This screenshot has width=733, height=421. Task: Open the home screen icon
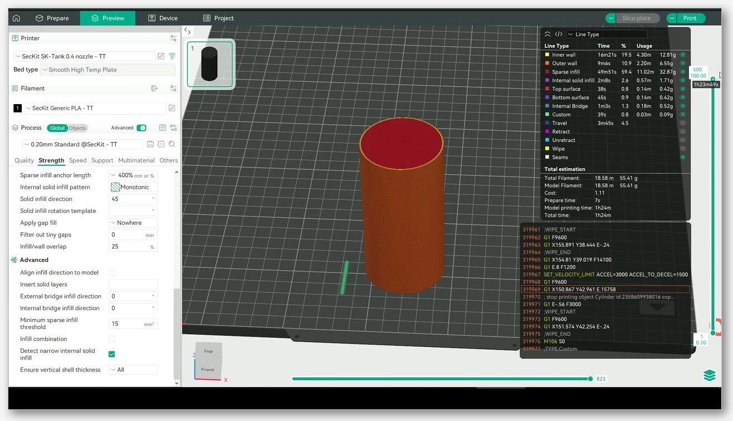tap(16, 18)
